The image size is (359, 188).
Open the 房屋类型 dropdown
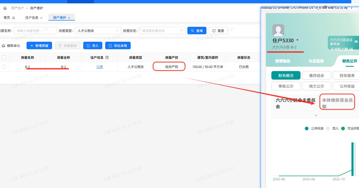click(98, 31)
